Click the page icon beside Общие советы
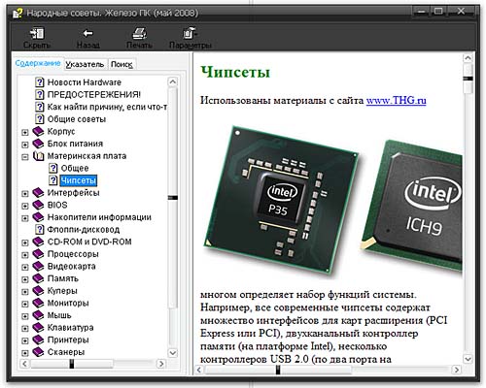 pyautogui.click(x=39, y=119)
